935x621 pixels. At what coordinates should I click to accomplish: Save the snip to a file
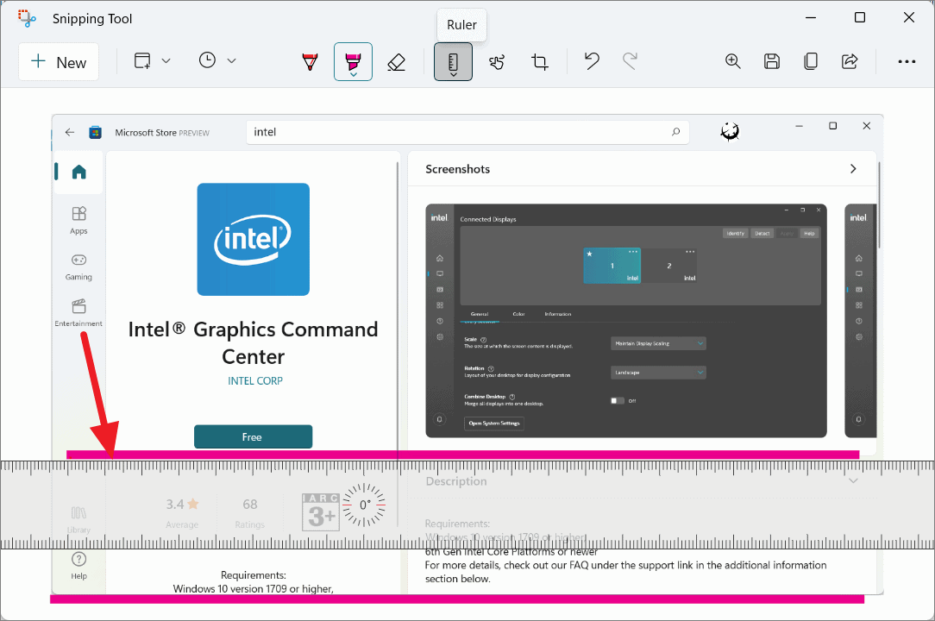tap(771, 60)
